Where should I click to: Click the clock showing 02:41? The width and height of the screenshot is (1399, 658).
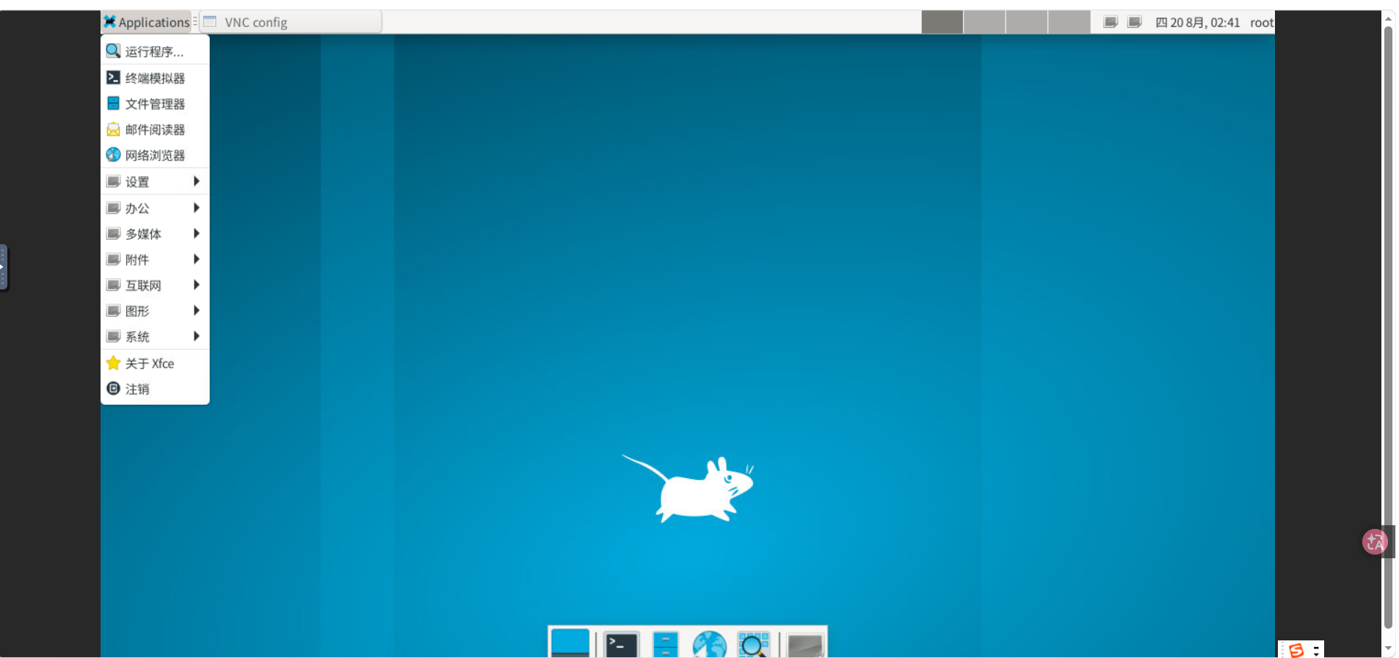(1198, 23)
